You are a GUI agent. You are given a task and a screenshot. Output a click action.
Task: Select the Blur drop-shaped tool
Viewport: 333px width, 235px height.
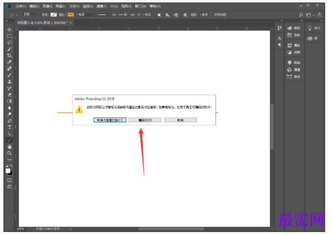[x=9, y=108]
